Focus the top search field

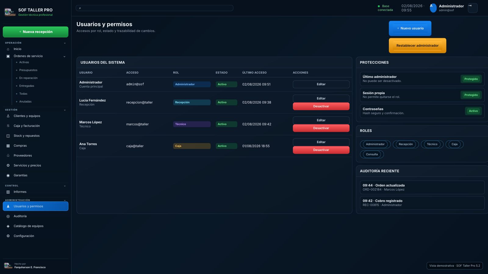[154, 8]
